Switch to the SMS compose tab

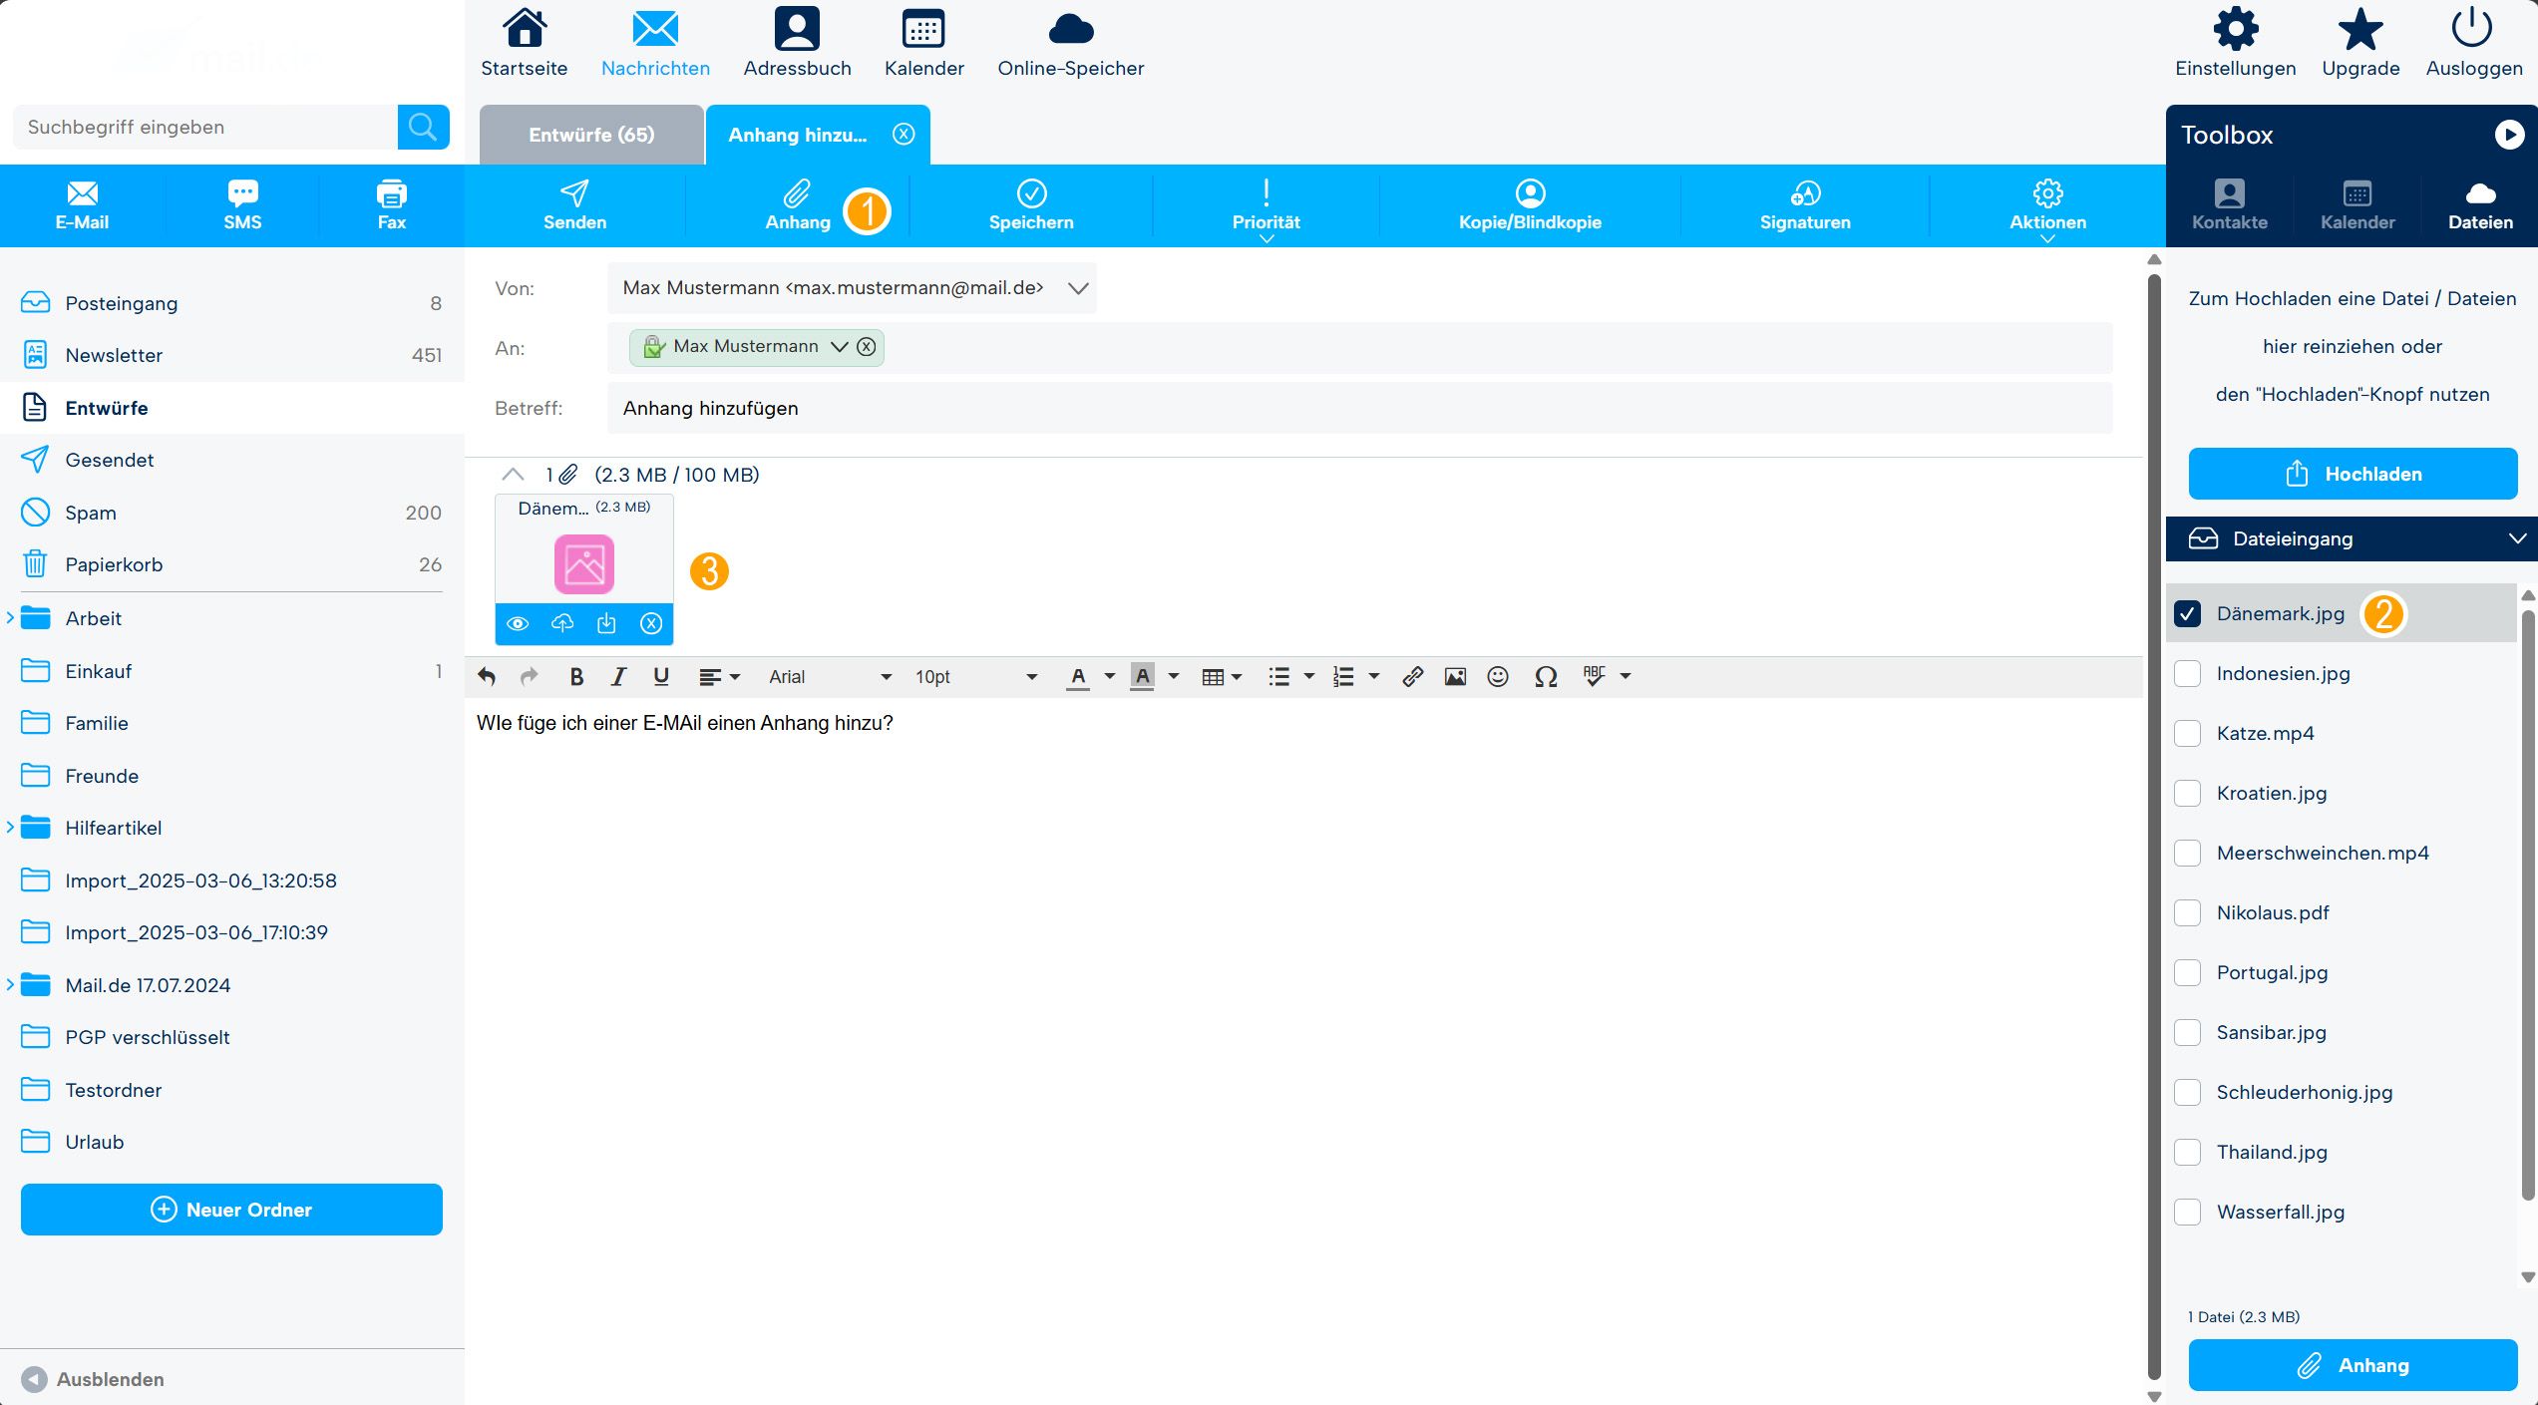242,205
